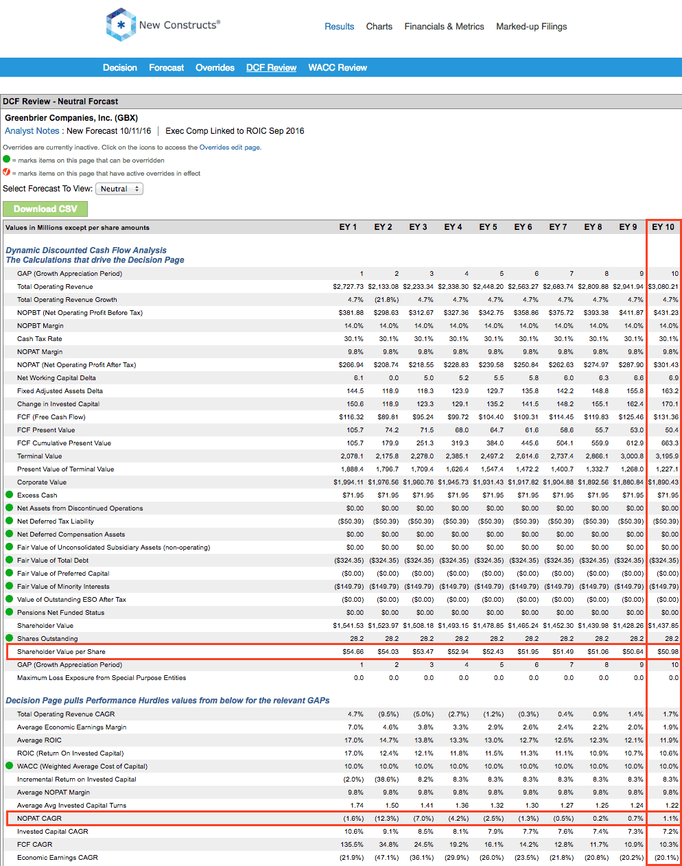This screenshot has height=866, width=682.
Task: Open the Select Forecast To View dropdown
Action: pyautogui.click(x=119, y=189)
